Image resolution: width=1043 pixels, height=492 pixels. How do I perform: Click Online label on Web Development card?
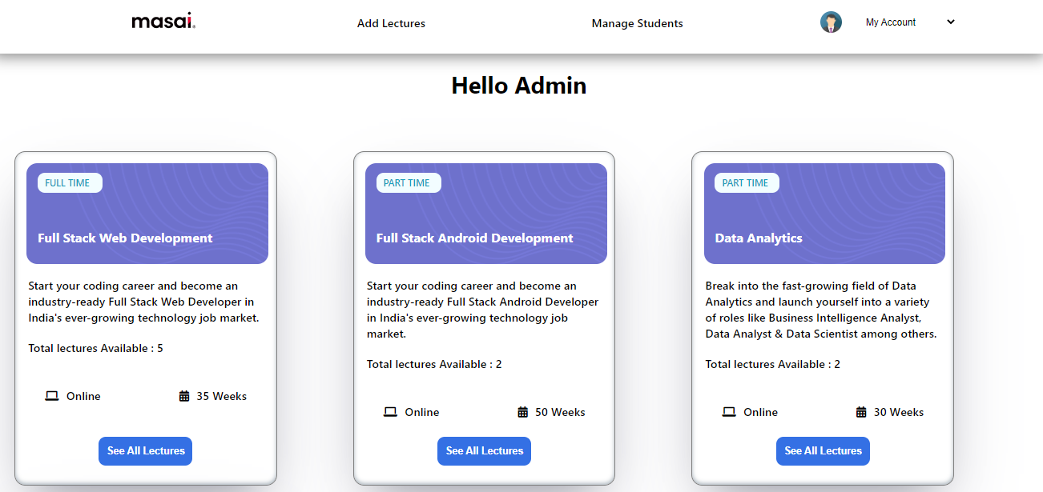tap(83, 396)
